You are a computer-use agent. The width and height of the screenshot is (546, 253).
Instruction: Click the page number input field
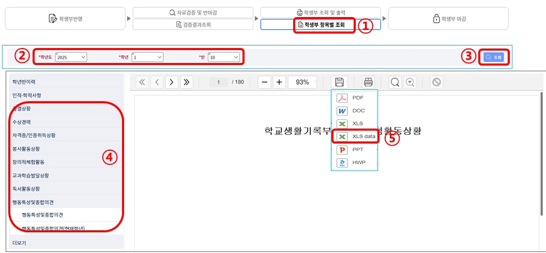pyautogui.click(x=219, y=82)
